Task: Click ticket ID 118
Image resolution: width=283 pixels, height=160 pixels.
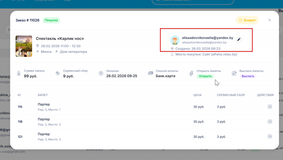Action: tap(20, 122)
